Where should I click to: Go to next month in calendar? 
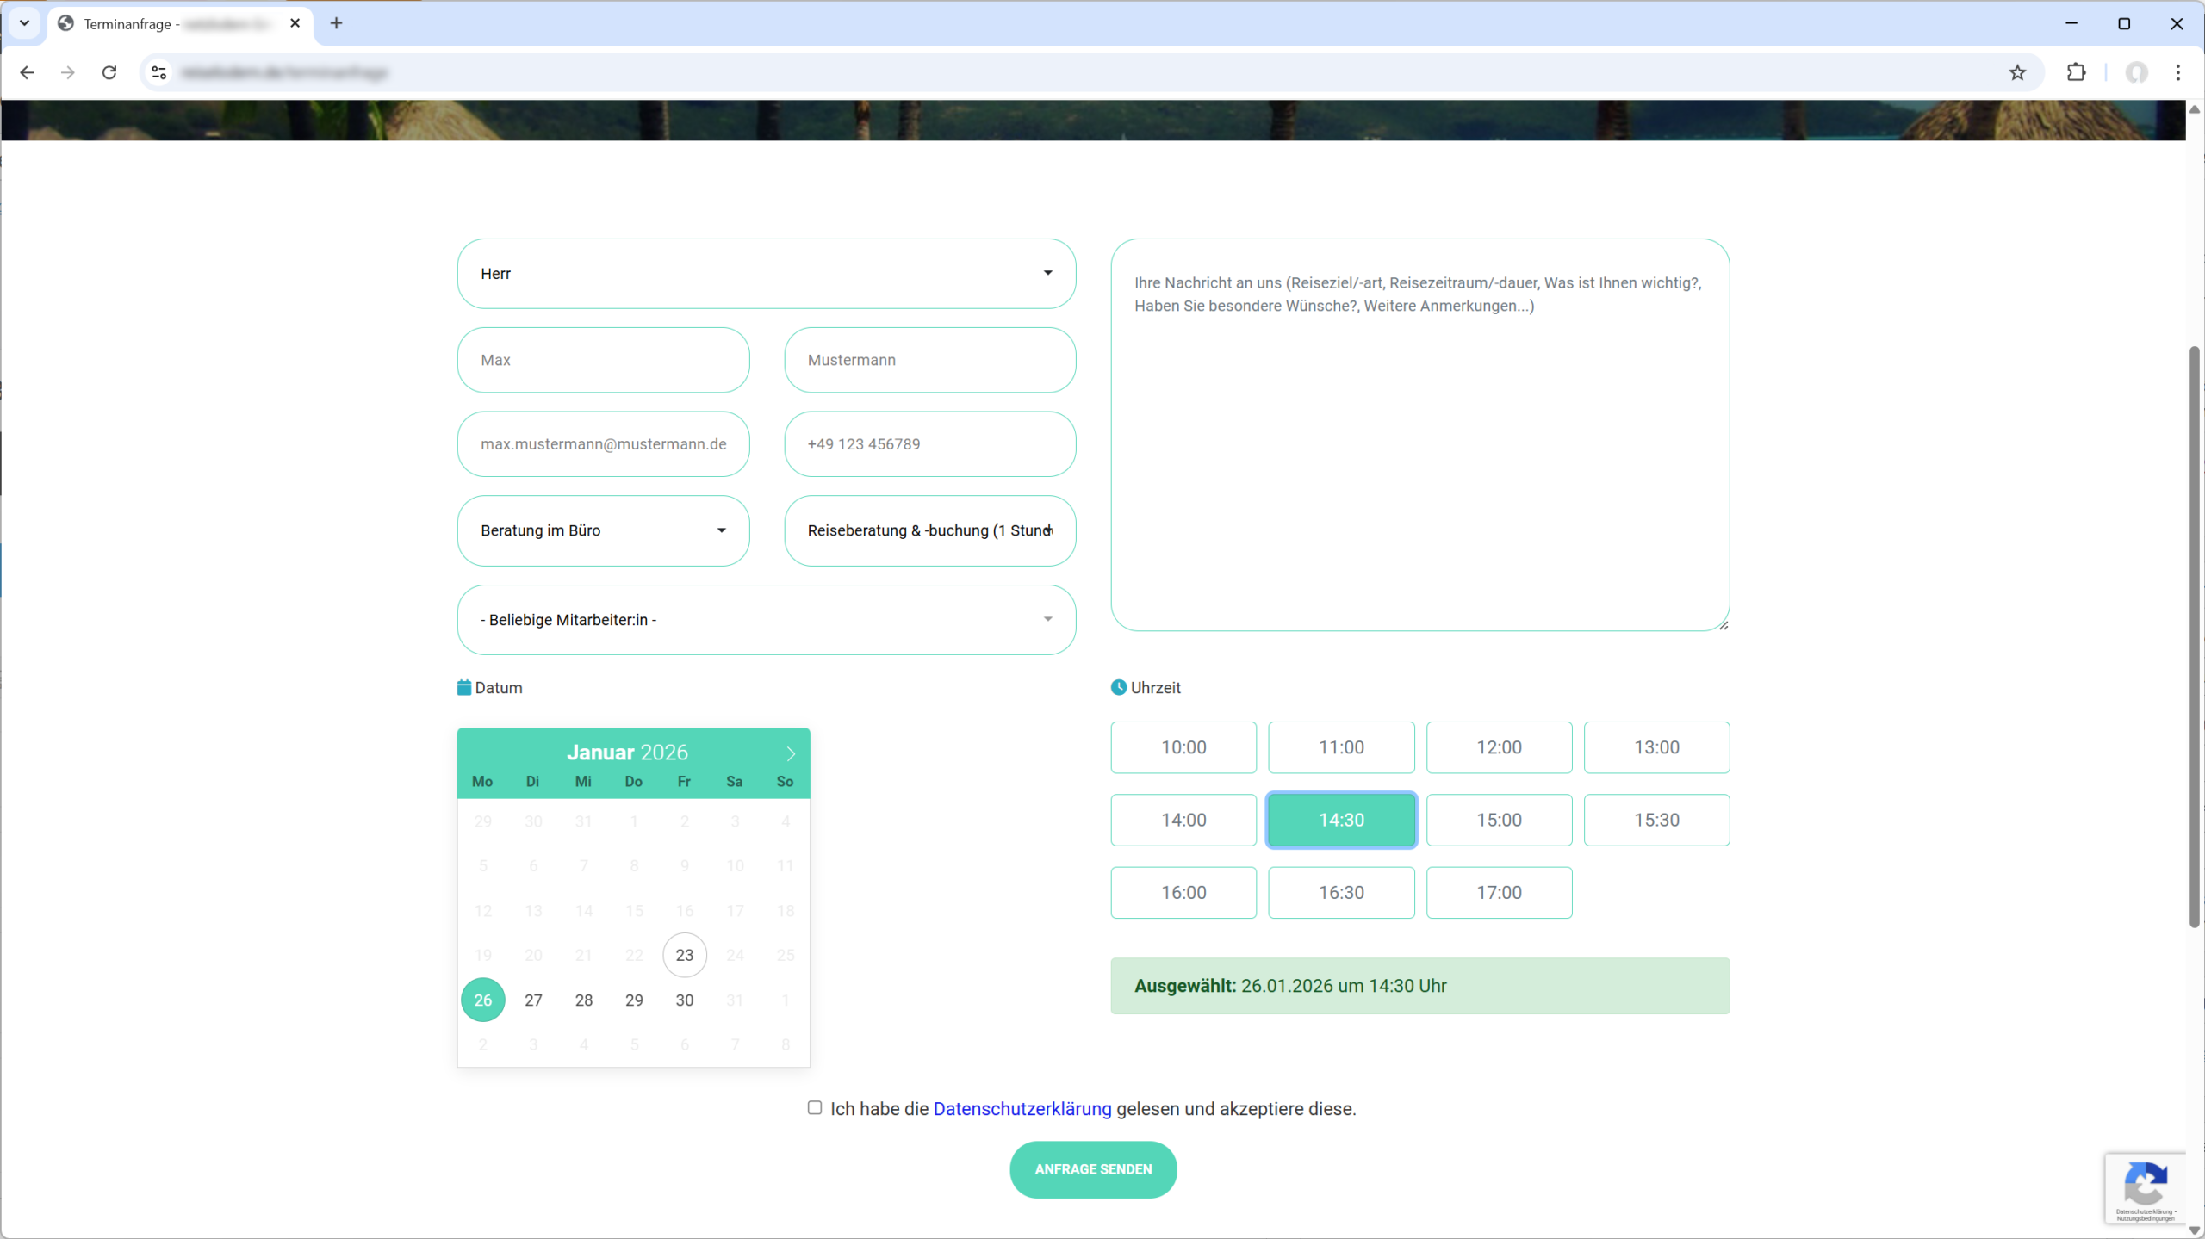(x=790, y=753)
